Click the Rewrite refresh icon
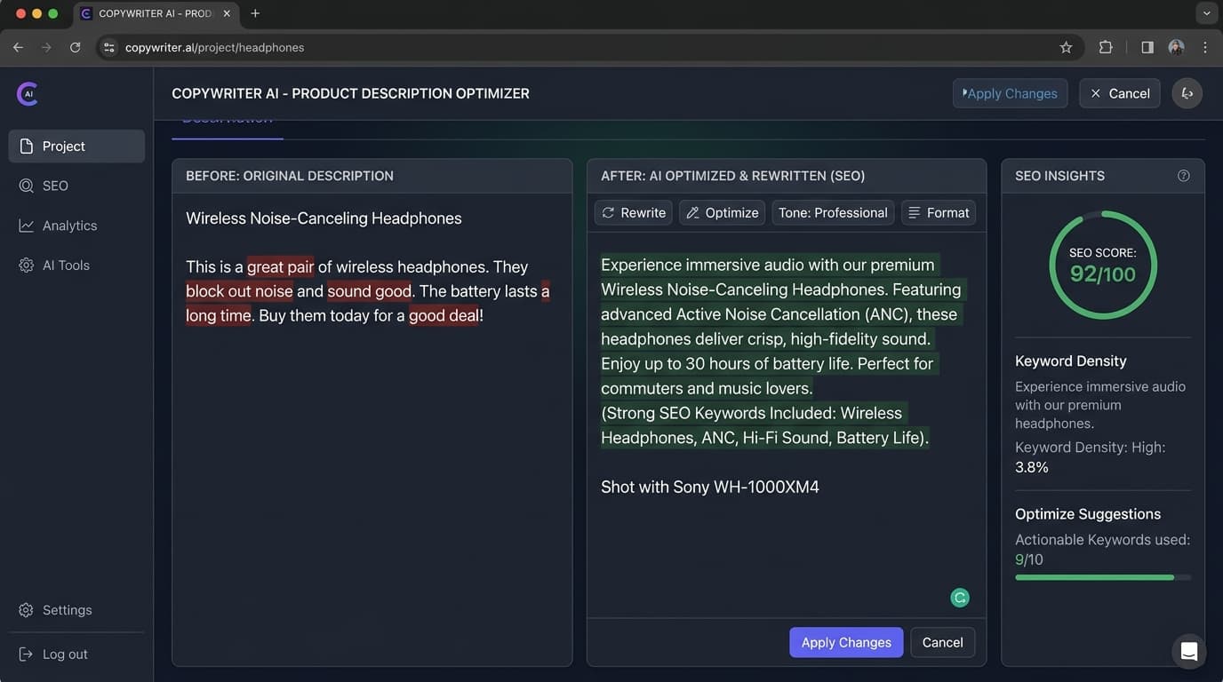Image resolution: width=1223 pixels, height=682 pixels. point(610,212)
